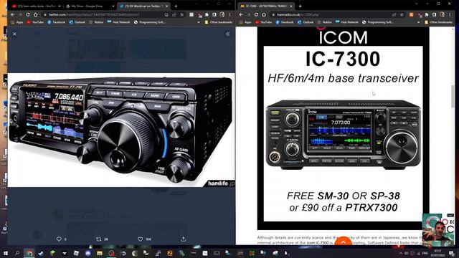Follow the Icom IC-7300 link in the paragraph

(x=318, y=243)
